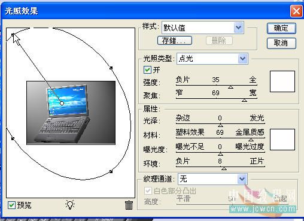The width and height of the screenshot is (304, 221).
Task: Click the light color swatch beside 强度
Action: pos(282,81)
